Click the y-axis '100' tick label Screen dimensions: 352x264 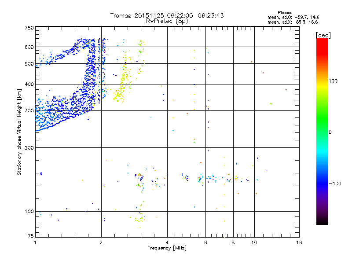click(29, 212)
